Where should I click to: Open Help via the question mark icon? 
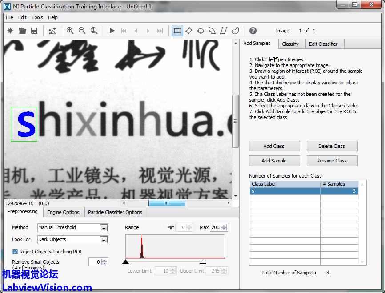pos(253,31)
